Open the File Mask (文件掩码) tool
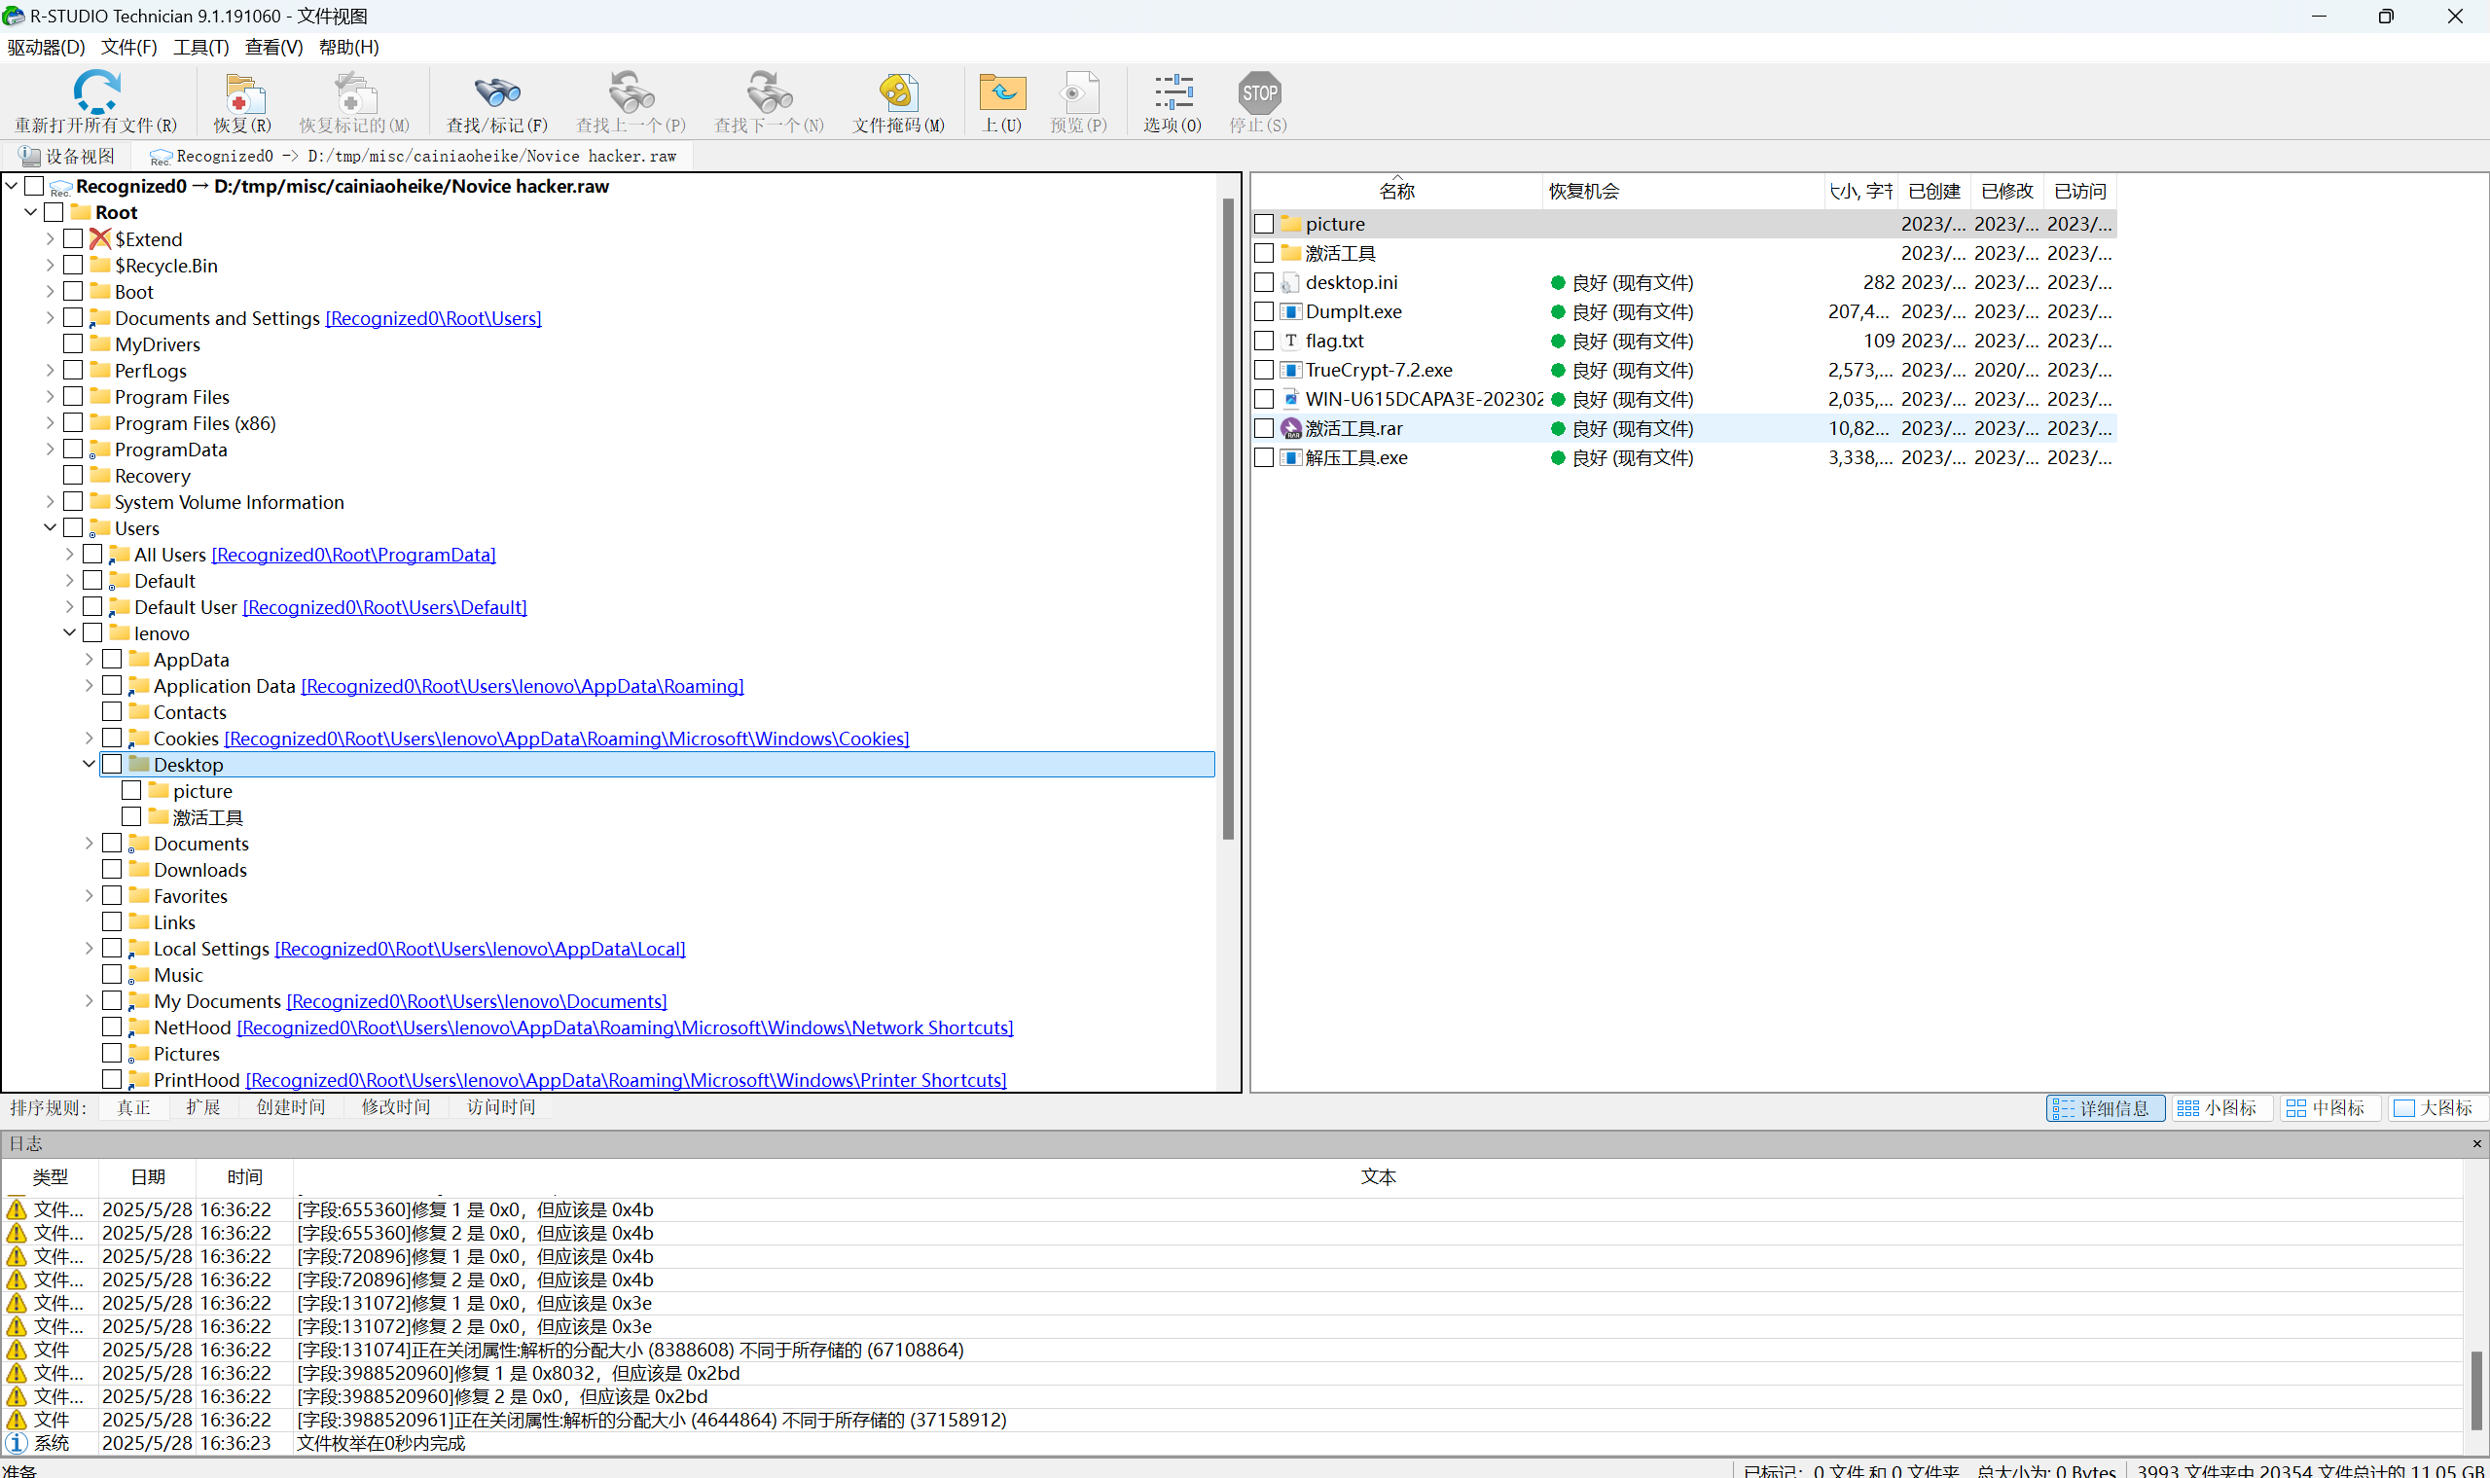This screenshot has width=2490, height=1478. pyautogui.click(x=898, y=92)
